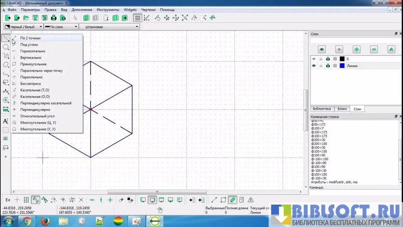The width and height of the screenshot is (403, 227).
Task: Open the Штриховая line type dropdown
Action: pos(100,26)
